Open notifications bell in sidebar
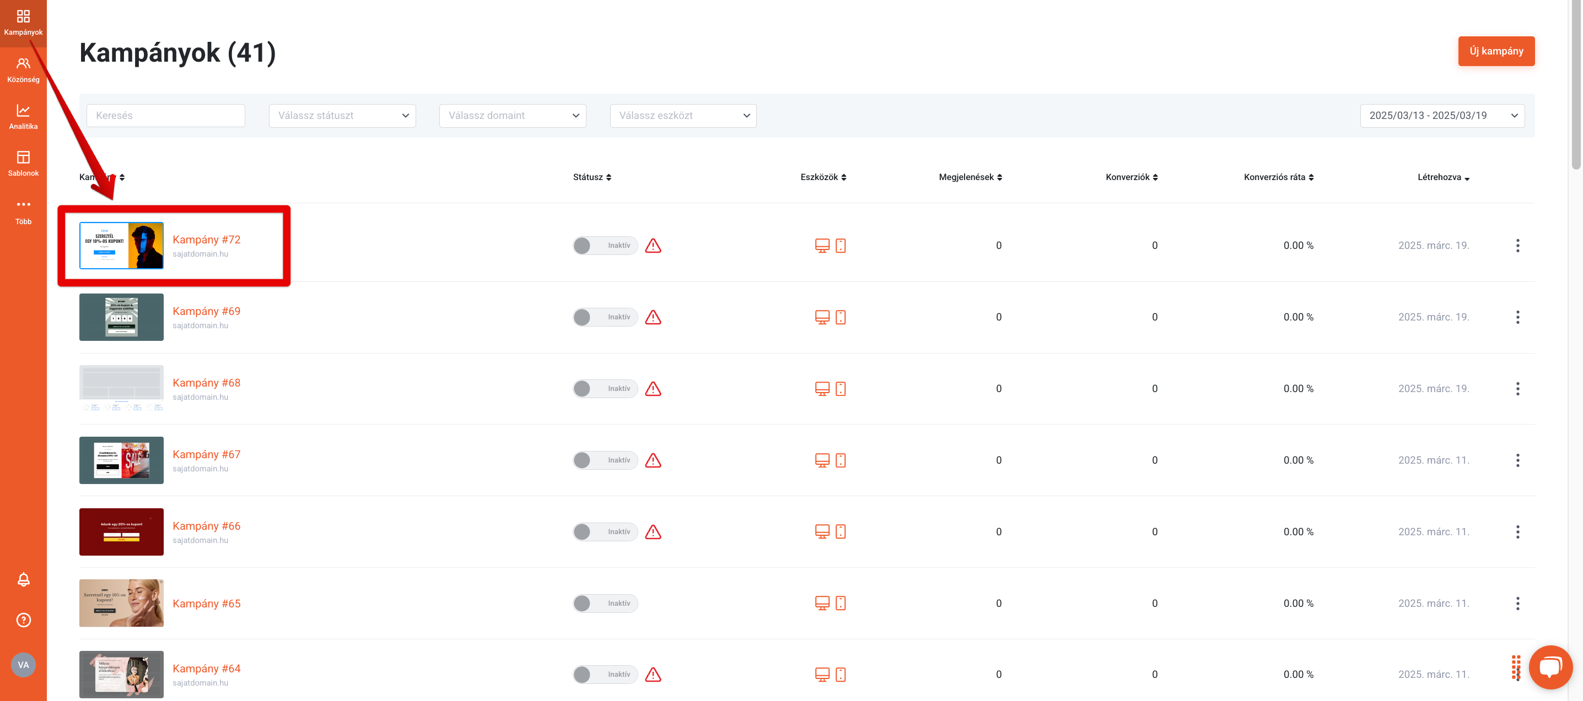 click(23, 579)
